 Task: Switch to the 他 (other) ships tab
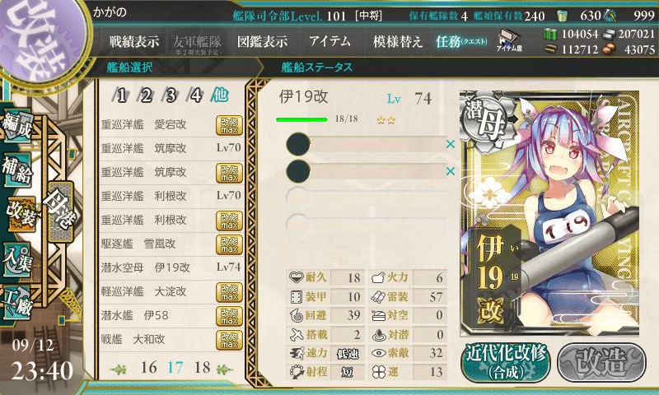[219, 95]
